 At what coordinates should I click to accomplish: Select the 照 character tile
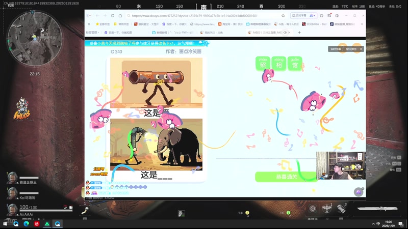263,63
